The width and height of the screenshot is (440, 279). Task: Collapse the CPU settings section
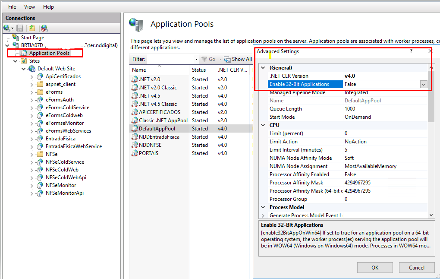click(x=263, y=125)
